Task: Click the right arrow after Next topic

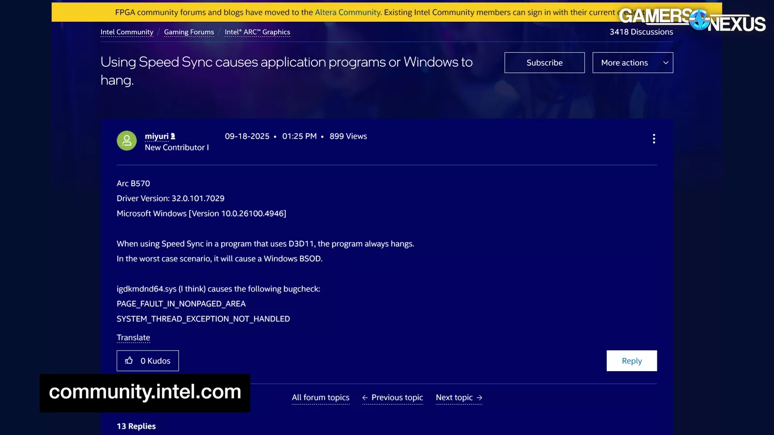Action: tap(479, 398)
